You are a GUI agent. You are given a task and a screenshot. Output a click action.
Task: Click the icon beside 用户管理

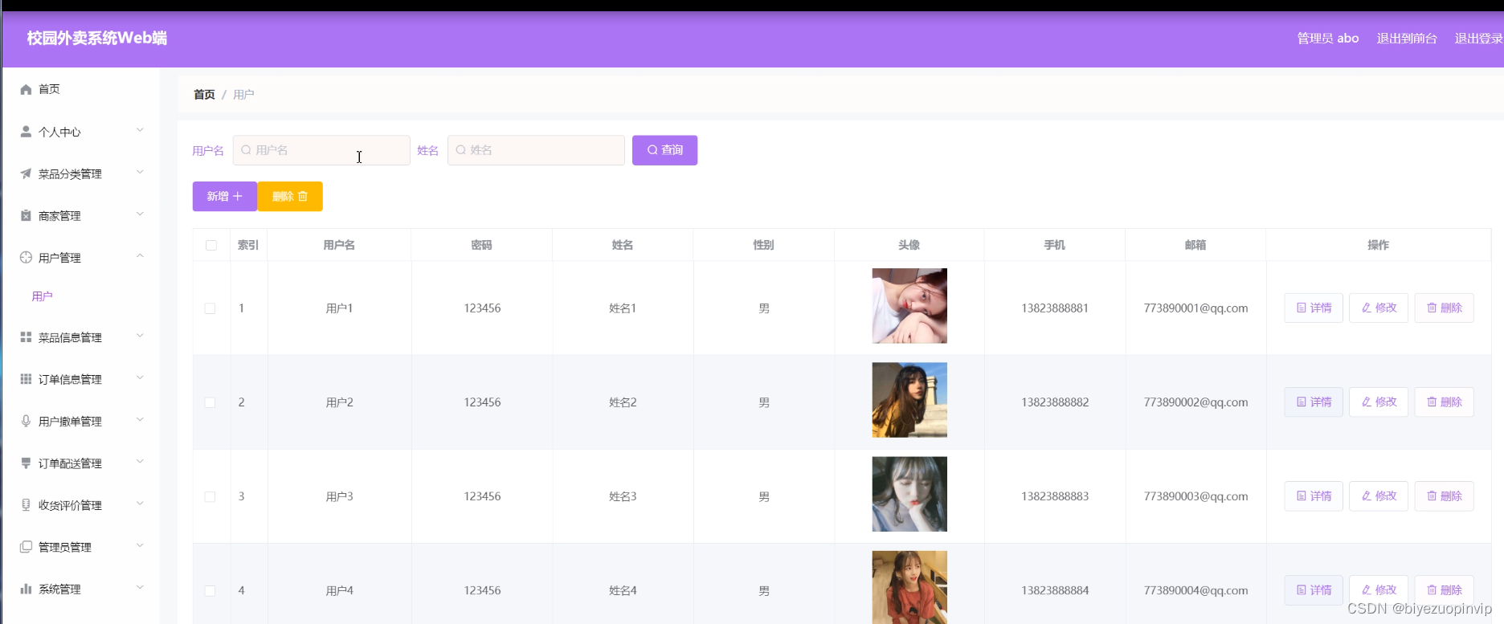click(26, 258)
